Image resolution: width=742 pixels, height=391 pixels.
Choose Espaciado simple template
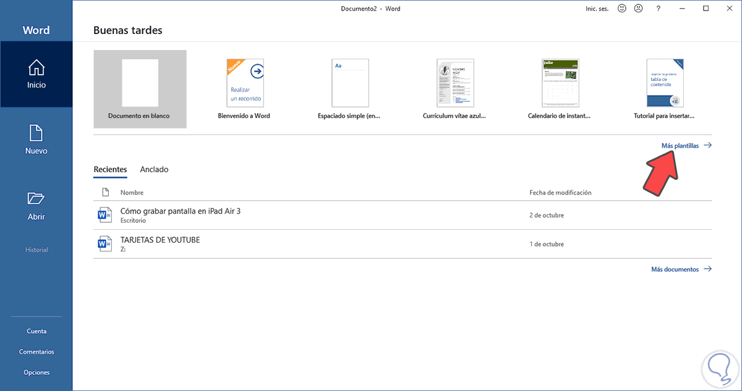350,89
